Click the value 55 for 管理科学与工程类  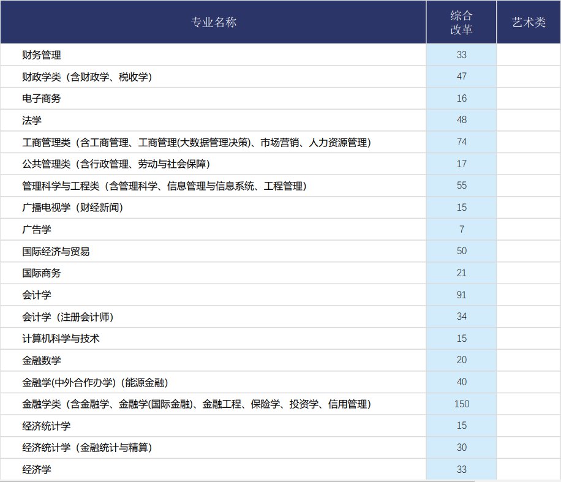click(x=461, y=186)
